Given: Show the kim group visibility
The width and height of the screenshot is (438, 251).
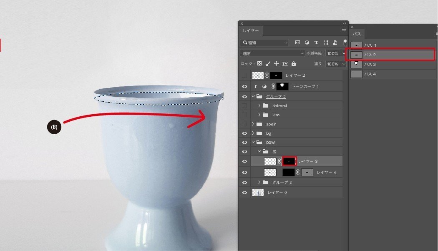Looking at the screenshot, I should (x=244, y=115).
